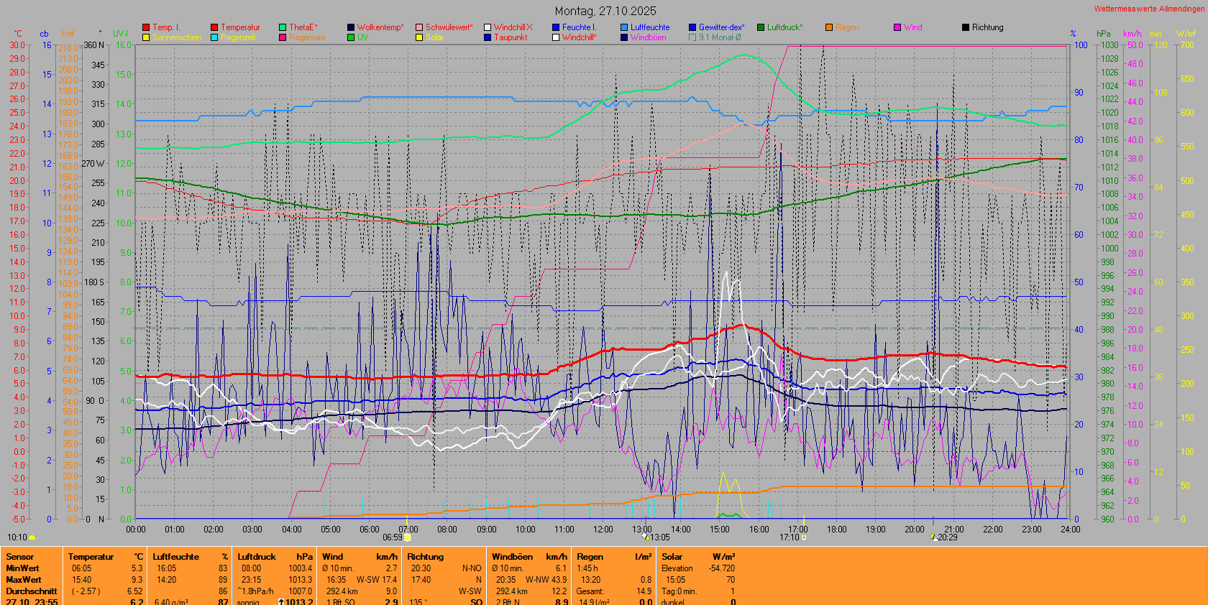Click the hPa axis unit label
1208x605 pixels.
(x=1103, y=34)
